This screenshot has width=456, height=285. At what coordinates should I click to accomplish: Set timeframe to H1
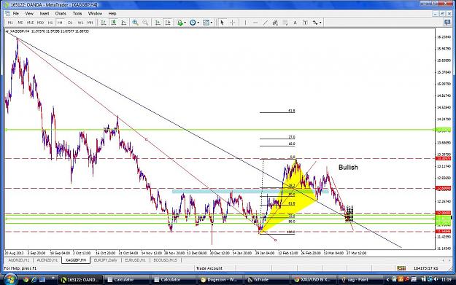click(x=50, y=23)
